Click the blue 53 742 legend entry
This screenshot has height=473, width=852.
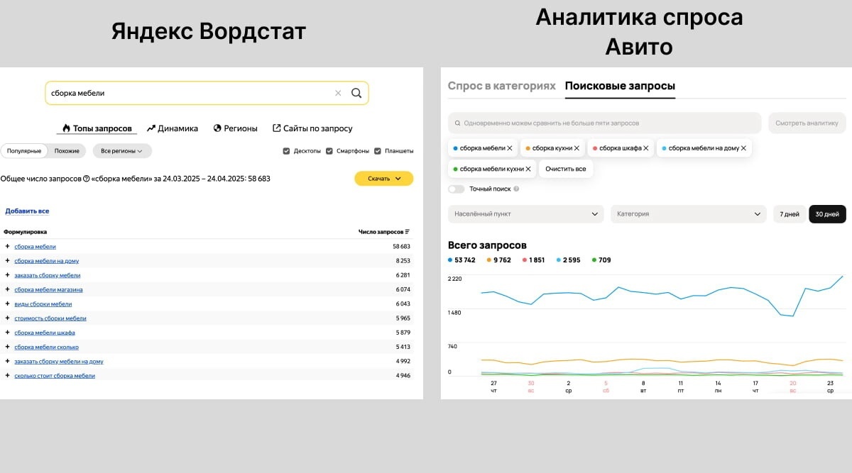coord(462,260)
